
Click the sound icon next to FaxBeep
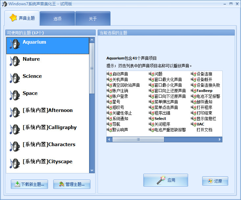(194, 91)
